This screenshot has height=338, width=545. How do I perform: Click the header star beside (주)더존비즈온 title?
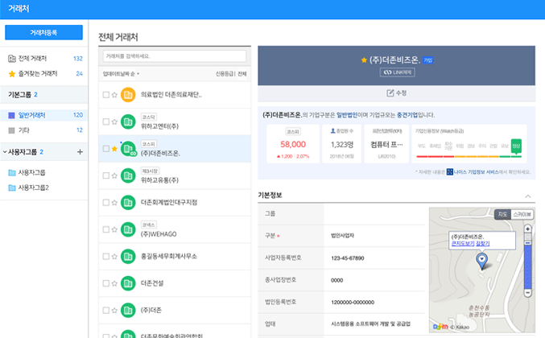click(364, 60)
